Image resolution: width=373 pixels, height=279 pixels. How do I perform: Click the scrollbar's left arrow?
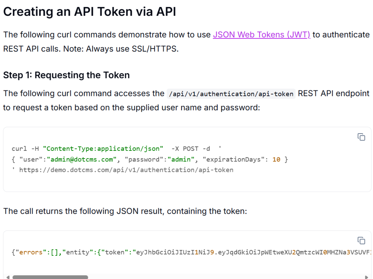8,277
